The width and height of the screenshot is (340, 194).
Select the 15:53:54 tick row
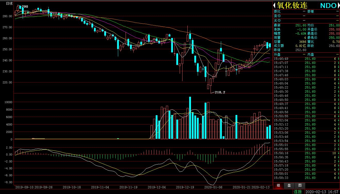click(306, 141)
